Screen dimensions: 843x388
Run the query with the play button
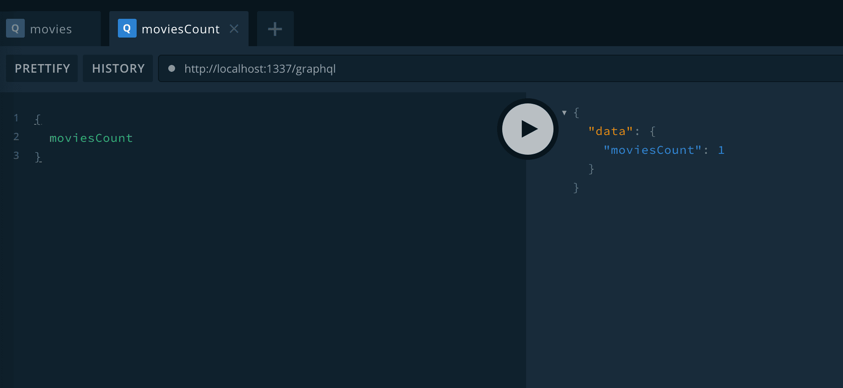pyautogui.click(x=528, y=129)
